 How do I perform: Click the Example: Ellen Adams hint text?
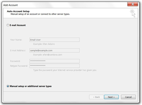(44, 44)
